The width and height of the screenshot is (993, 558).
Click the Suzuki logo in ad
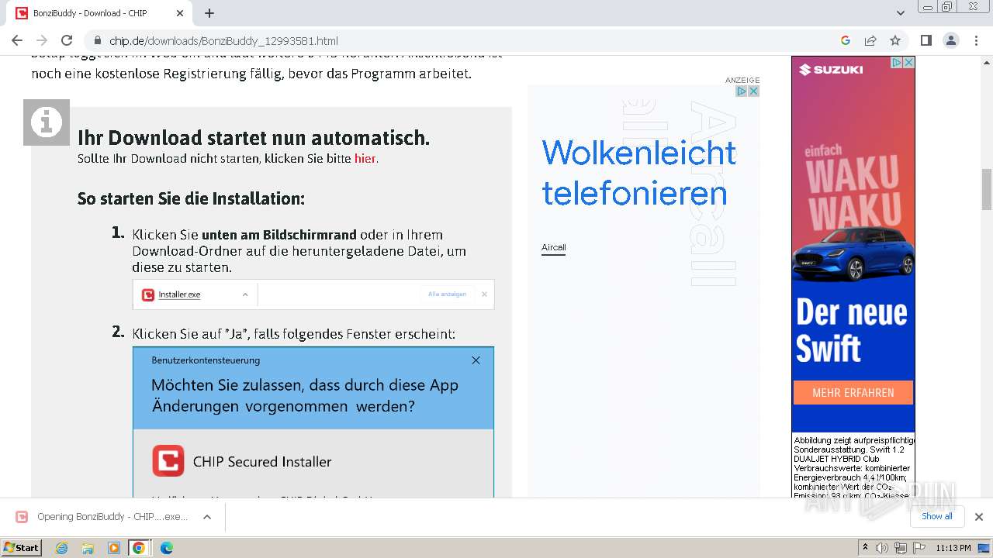pos(831,70)
